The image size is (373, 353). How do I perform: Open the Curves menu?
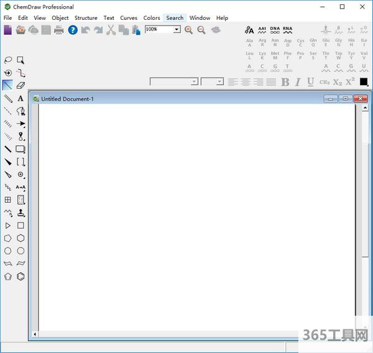(129, 18)
